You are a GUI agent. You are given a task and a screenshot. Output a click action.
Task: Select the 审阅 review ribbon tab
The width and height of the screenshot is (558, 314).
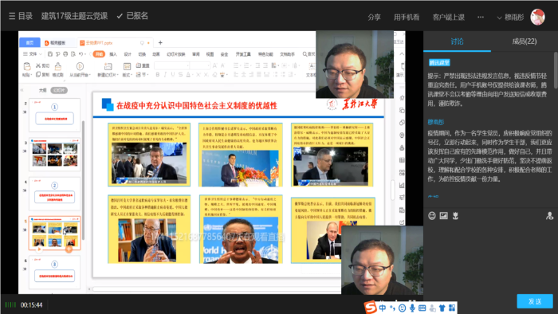pyautogui.click(x=196, y=54)
